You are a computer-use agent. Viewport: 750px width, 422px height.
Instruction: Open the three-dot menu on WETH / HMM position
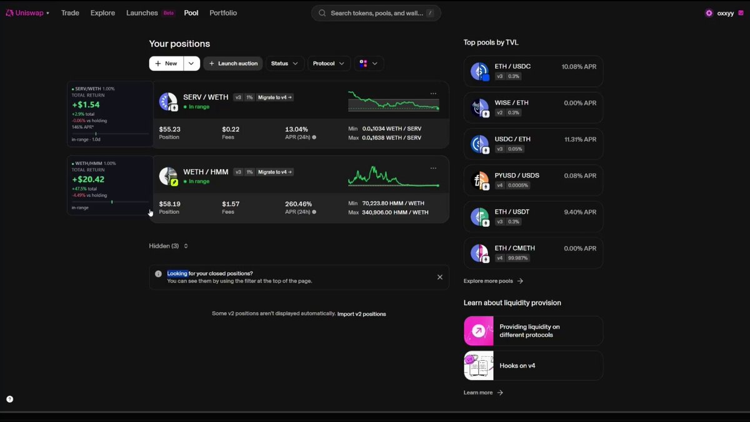click(x=433, y=168)
